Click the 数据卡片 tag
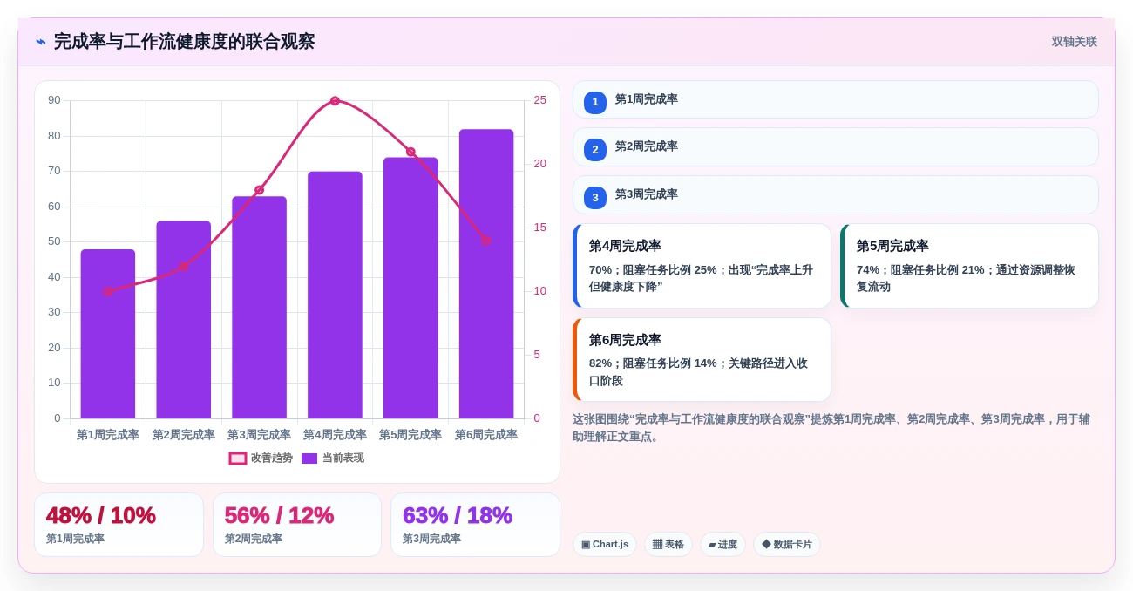1133x591 pixels. (x=787, y=545)
